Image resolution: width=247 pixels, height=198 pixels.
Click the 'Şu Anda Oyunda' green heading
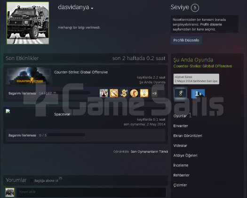pos(193,60)
